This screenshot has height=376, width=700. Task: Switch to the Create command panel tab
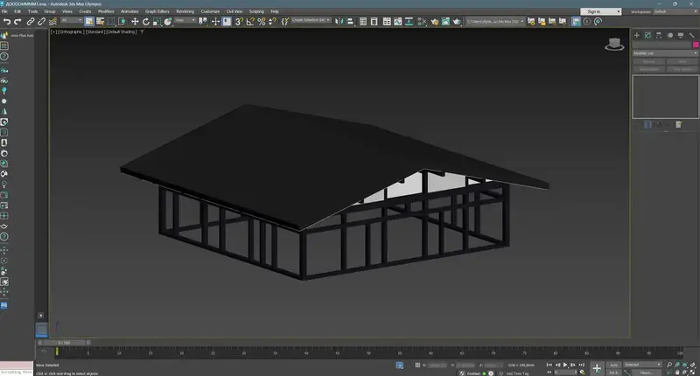(637, 35)
